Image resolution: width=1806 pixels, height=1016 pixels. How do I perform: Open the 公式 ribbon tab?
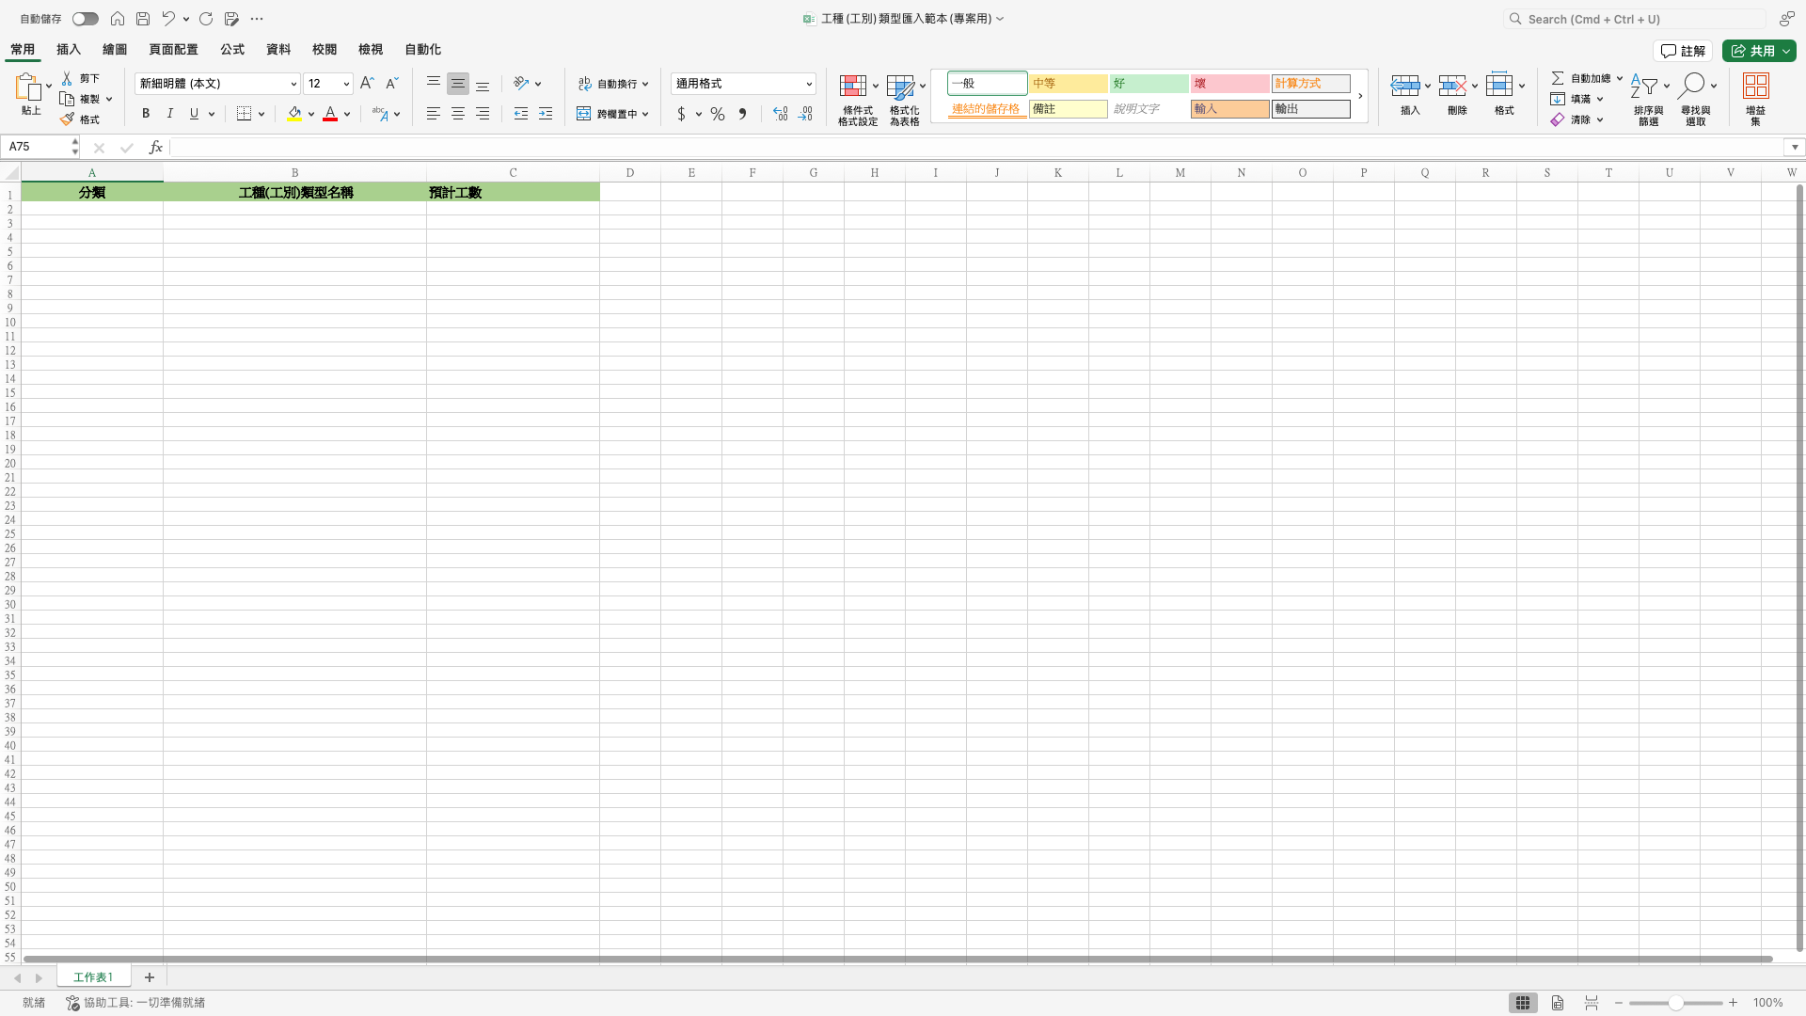pos(232,50)
